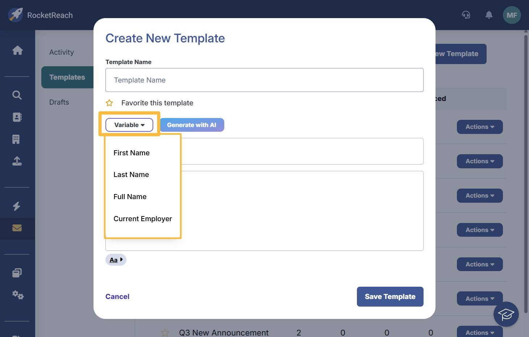Viewport: 529px width, 337px height.
Task: Open the first Actions dropdown in list
Action: pos(479,127)
